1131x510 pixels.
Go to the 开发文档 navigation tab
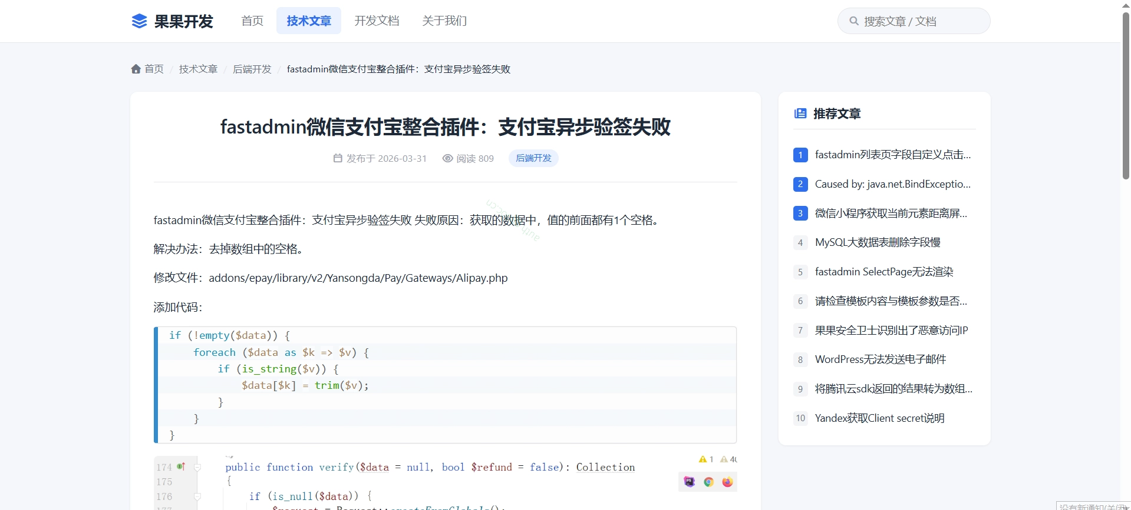[377, 21]
